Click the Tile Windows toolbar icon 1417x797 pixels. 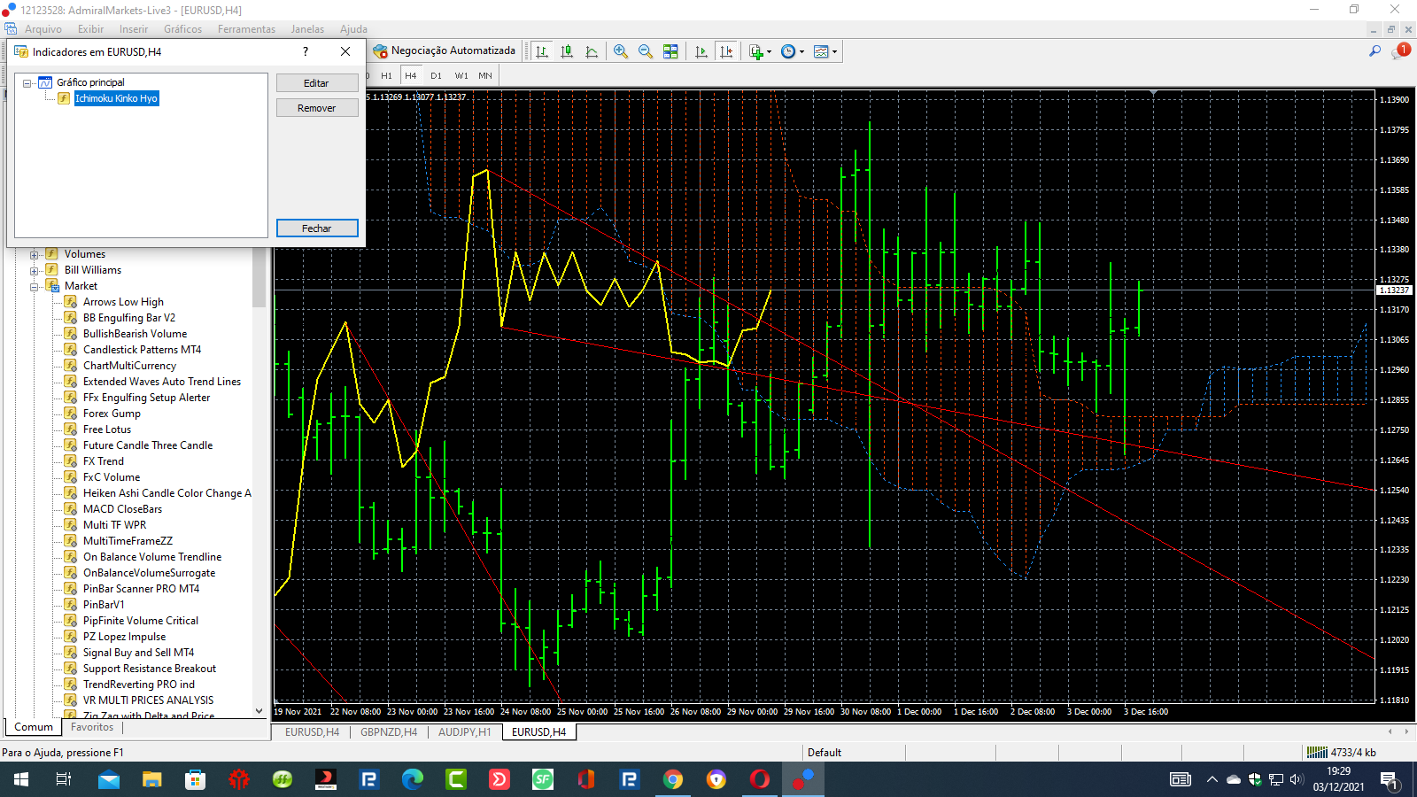(670, 51)
